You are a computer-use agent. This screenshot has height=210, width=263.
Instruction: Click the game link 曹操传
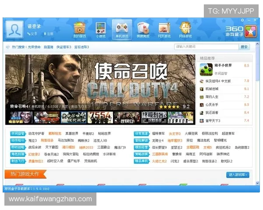(x=177, y=154)
